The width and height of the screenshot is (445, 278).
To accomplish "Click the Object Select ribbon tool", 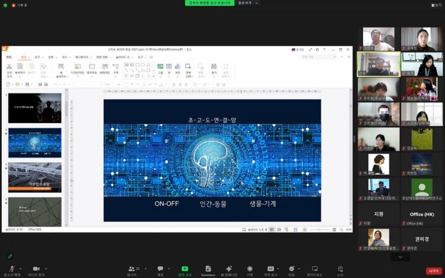I will 188,71.
